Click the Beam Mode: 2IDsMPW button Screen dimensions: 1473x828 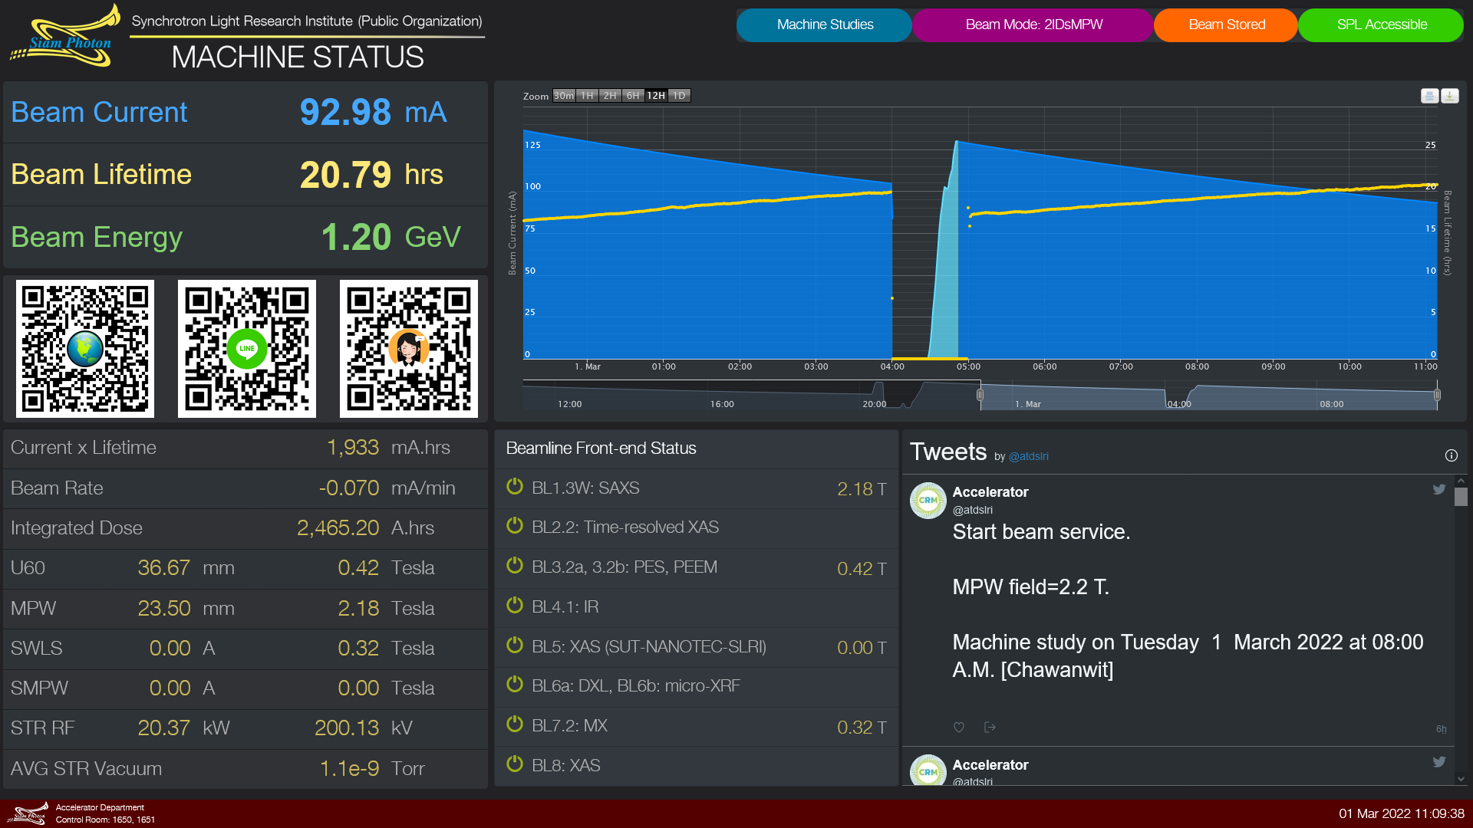pyautogui.click(x=1033, y=25)
